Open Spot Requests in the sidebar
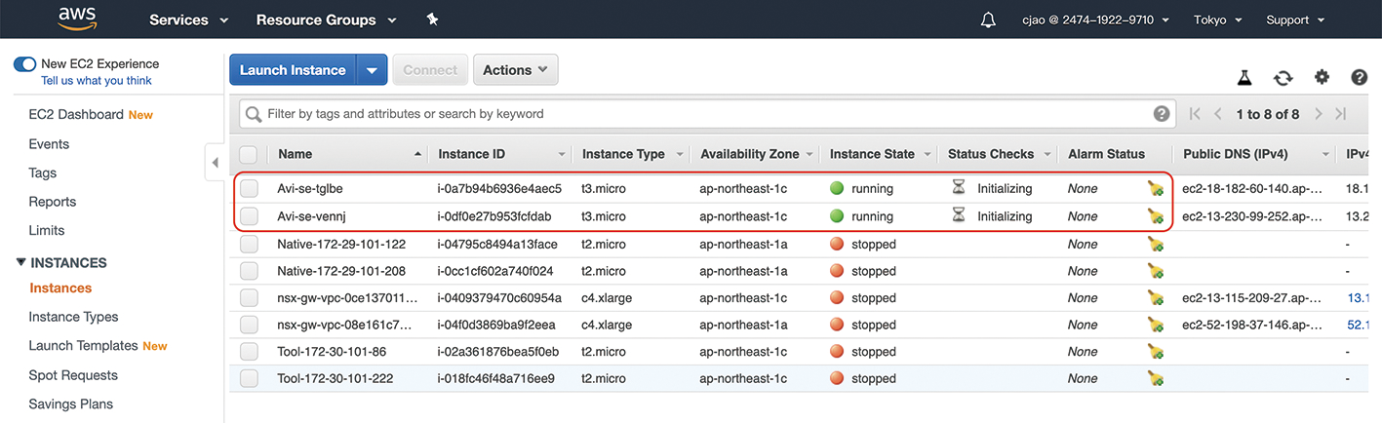The width and height of the screenshot is (1382, 423). click(x=73, y=375)
